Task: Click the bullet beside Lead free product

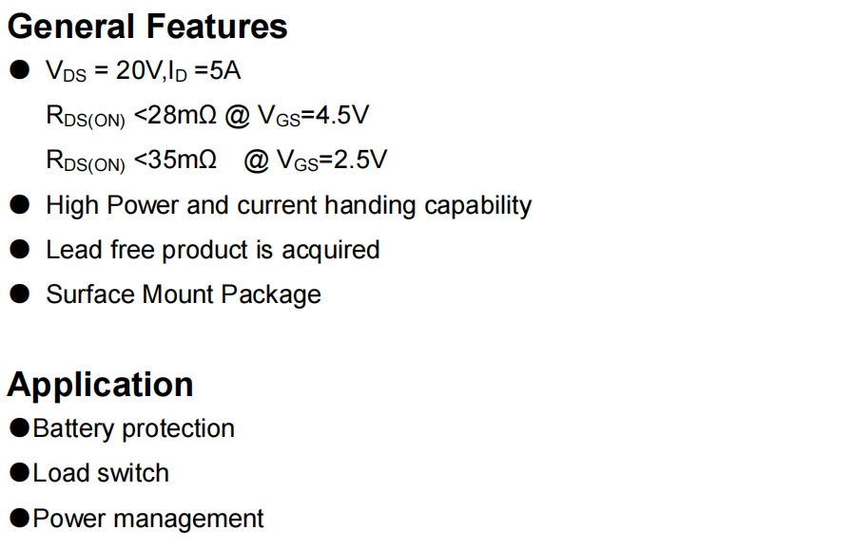Action: coord(20,249)
